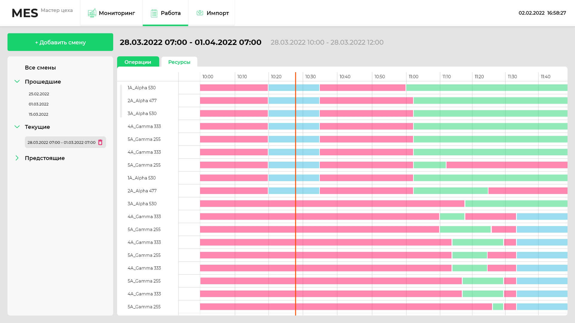Expand the Предстоящие shifts group

click(x=17, y=158)
